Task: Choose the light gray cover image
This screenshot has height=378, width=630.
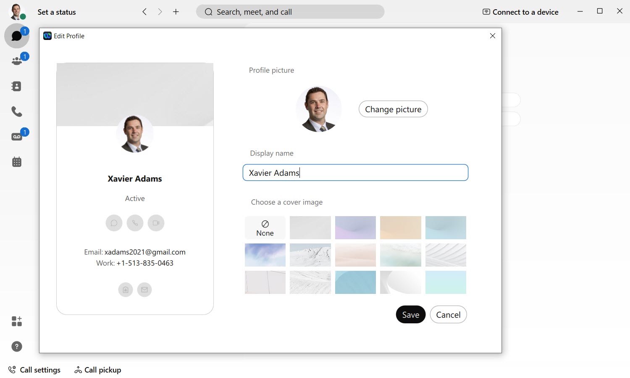Action: point(310,228)
